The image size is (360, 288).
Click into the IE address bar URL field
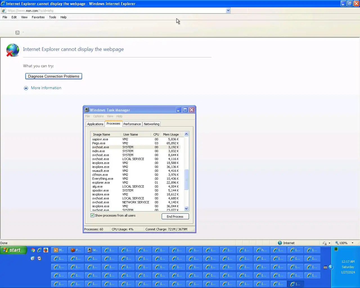[115, 11]
